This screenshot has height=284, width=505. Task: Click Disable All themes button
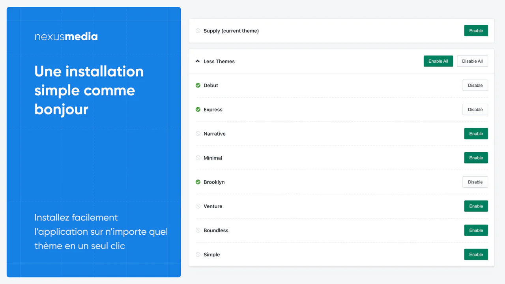coord(472,61)
